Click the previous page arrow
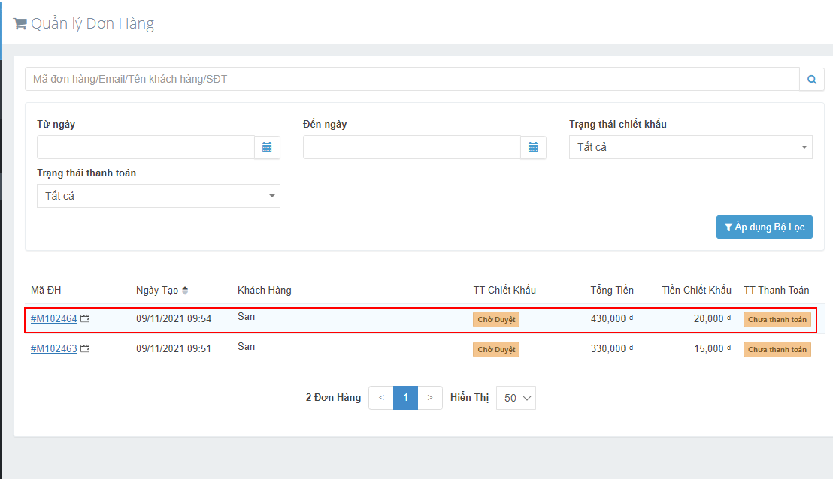 point(381,398)
